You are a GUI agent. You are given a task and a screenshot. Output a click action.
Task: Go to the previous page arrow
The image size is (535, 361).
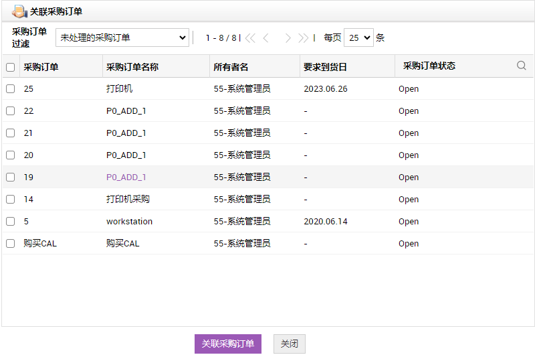point(266,38)
